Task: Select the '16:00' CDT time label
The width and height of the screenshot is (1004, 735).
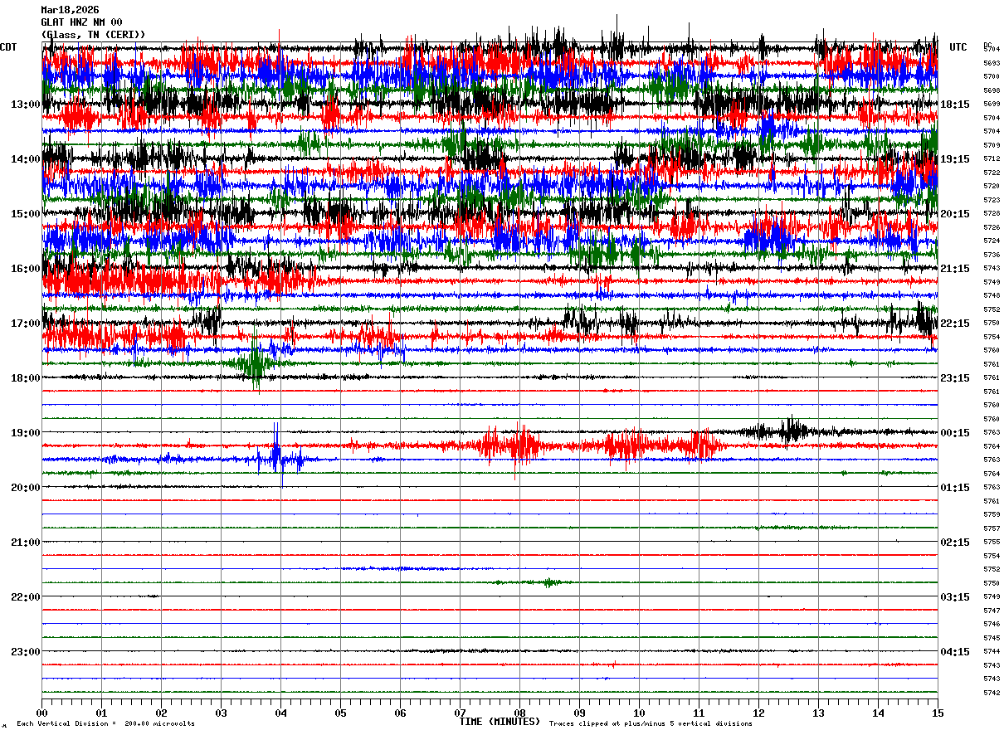Action: point(26,269)
